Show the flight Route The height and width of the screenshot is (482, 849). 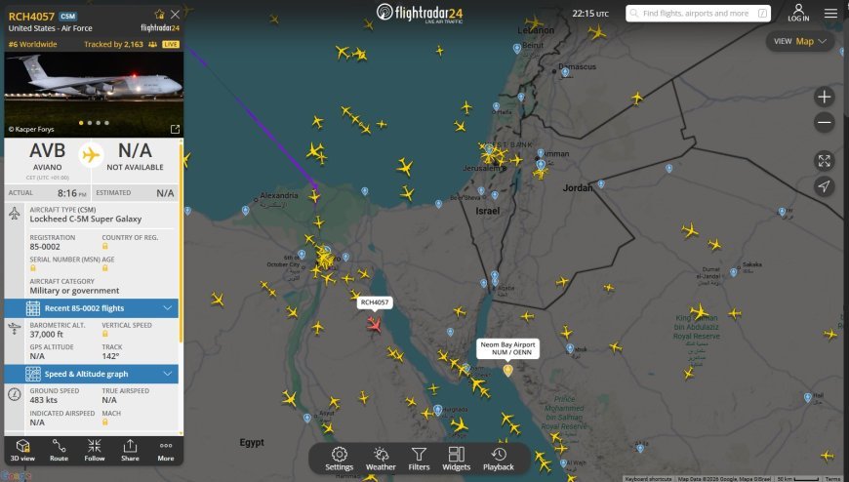click(x=59, y=450)
